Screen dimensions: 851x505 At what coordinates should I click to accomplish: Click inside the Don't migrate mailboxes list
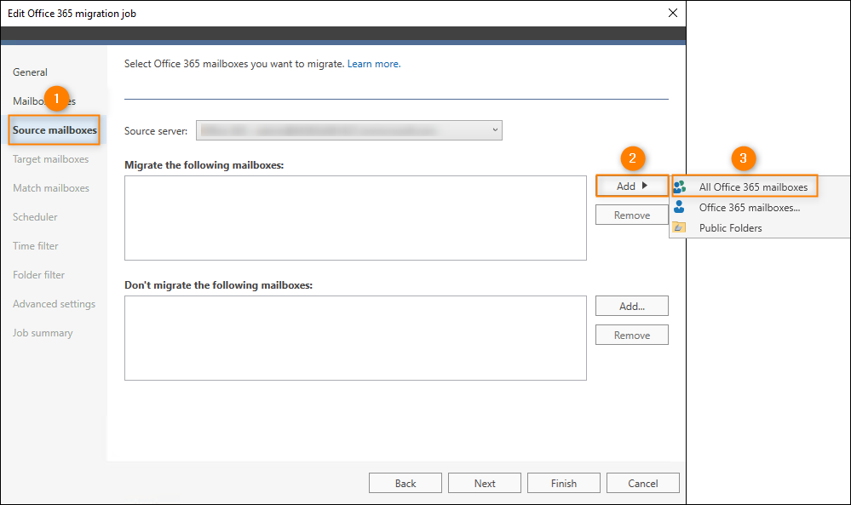pos(355,338)
